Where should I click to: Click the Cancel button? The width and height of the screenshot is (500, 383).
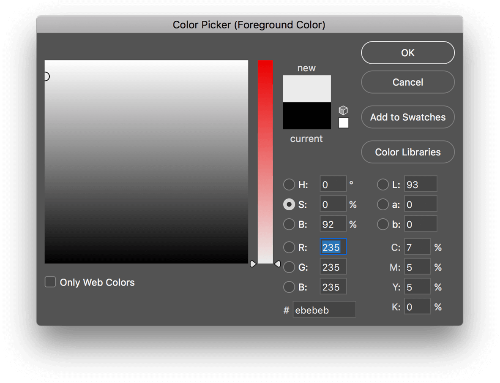(x=408, y=82)
